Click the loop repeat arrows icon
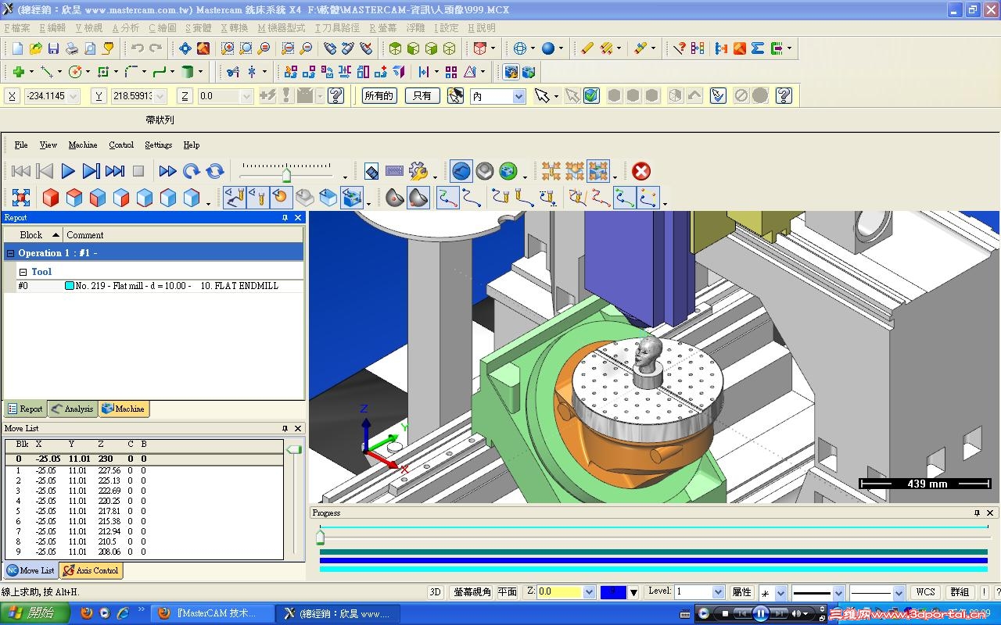 (x=215, y=171)
